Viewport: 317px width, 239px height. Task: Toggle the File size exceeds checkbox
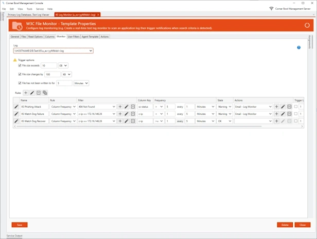(20, 66)
